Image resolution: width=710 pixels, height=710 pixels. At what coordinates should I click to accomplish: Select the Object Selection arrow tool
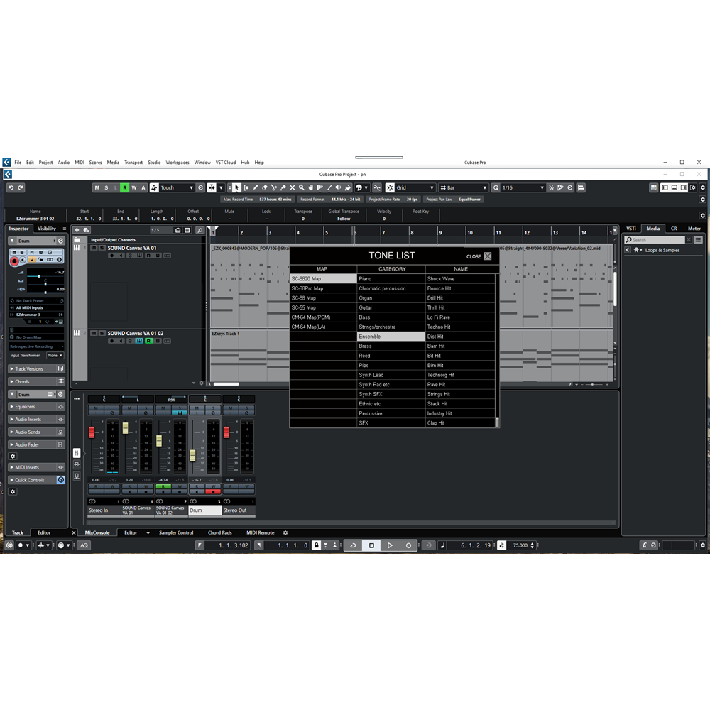pos(236,187)
